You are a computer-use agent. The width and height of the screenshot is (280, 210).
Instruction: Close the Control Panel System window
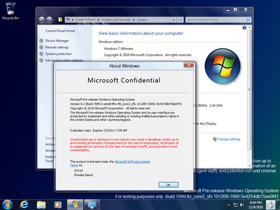(246, 10)
